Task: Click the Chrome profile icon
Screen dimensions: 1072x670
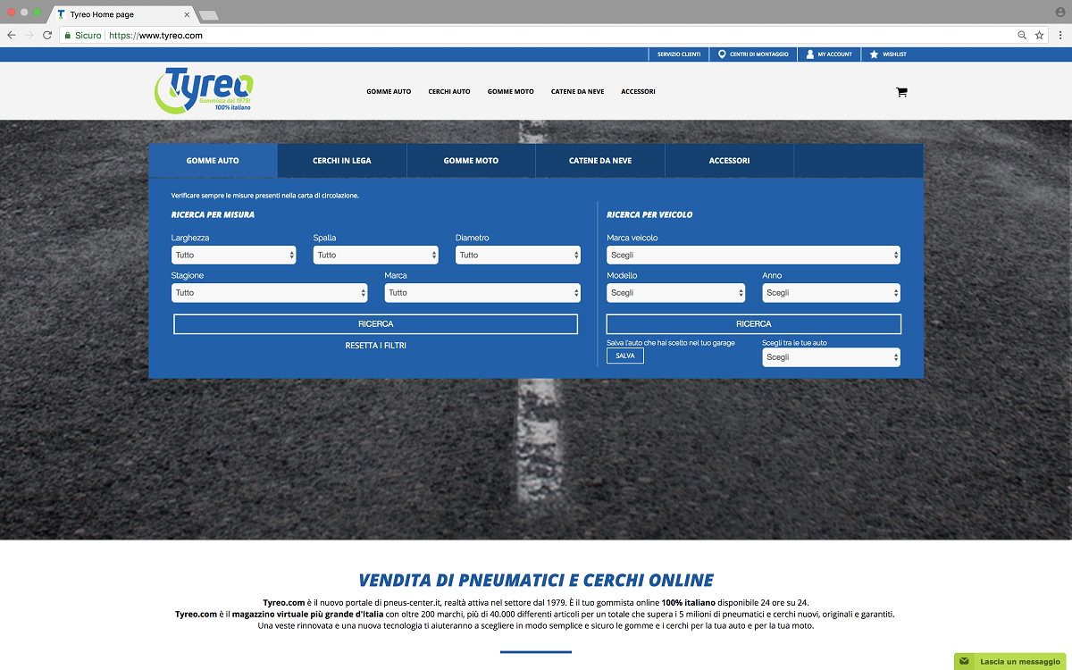Action: (1060, 12)
